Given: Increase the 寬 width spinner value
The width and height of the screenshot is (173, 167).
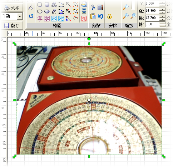Looking at the screenshot, I should (162, 10).
